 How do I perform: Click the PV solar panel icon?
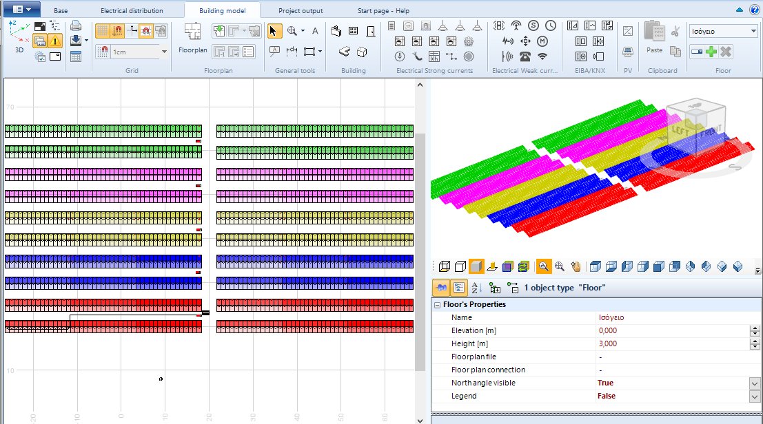tap(628, 52)
